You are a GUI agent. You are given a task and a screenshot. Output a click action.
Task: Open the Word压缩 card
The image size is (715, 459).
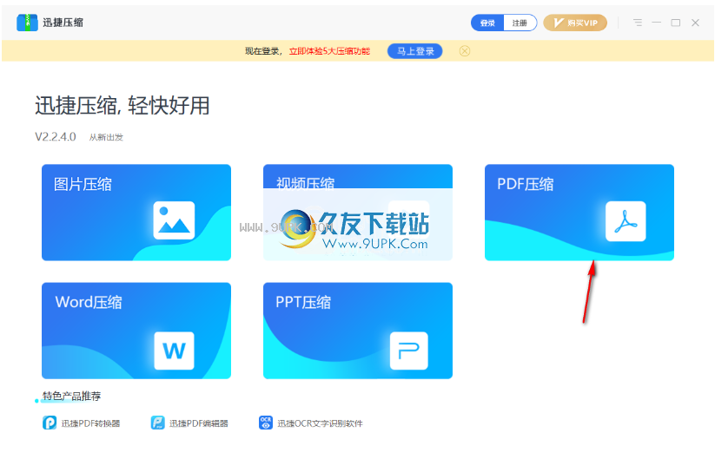[136, 331]
